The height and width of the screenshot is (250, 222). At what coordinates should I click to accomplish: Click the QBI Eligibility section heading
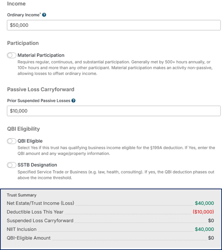click(x=24, y=129)
